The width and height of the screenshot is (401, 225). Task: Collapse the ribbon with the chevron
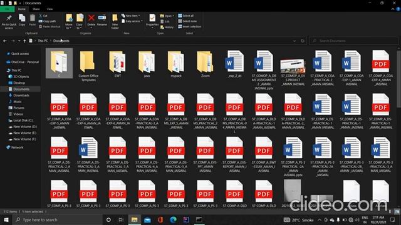[x=393, y=9]
